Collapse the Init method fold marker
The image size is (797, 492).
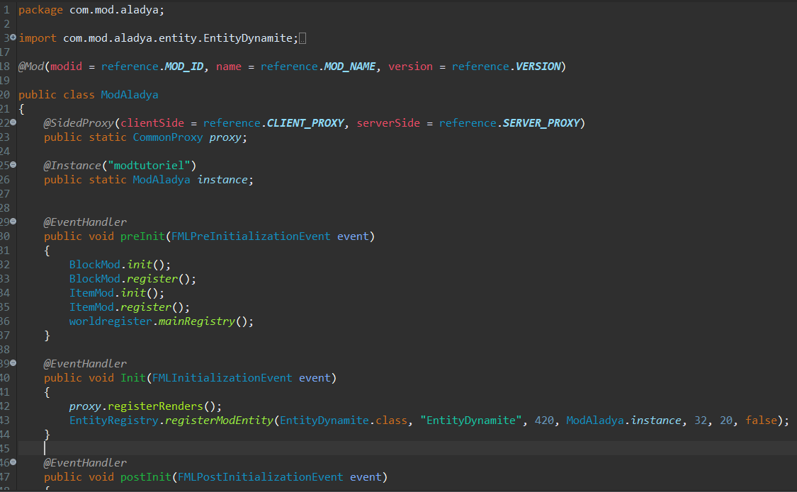(x=13, y=363)
